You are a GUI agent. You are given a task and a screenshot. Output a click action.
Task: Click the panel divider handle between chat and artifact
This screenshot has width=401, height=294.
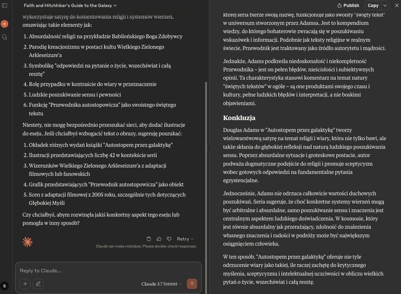[209, 147]
